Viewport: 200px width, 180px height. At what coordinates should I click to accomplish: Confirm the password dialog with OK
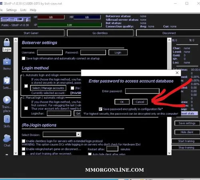(x=122, y=102)
